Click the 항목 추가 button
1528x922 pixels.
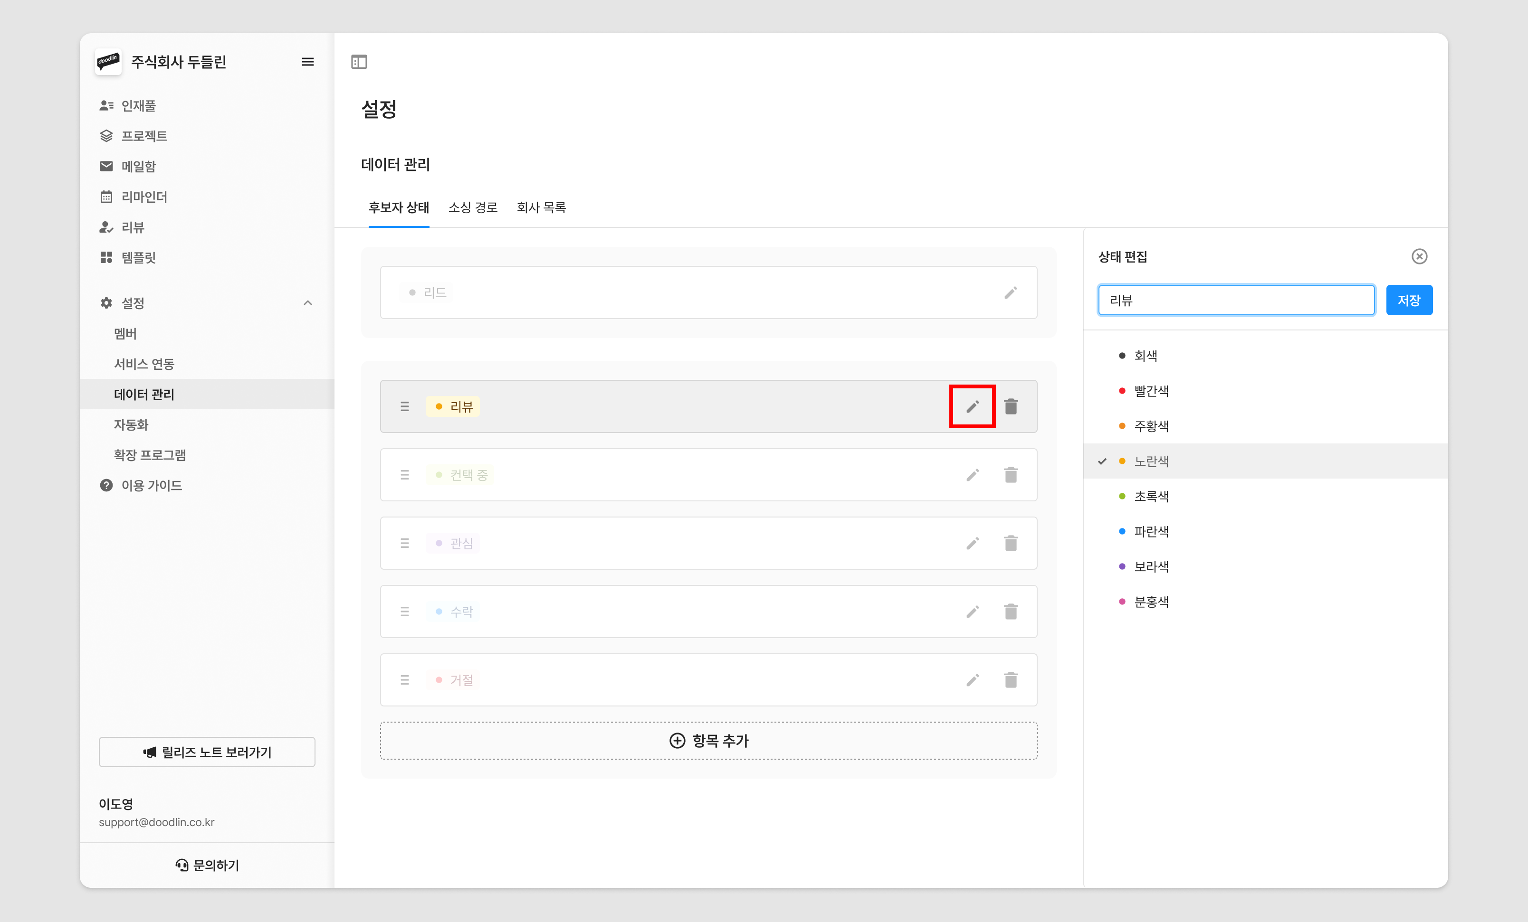click(708, 741)
